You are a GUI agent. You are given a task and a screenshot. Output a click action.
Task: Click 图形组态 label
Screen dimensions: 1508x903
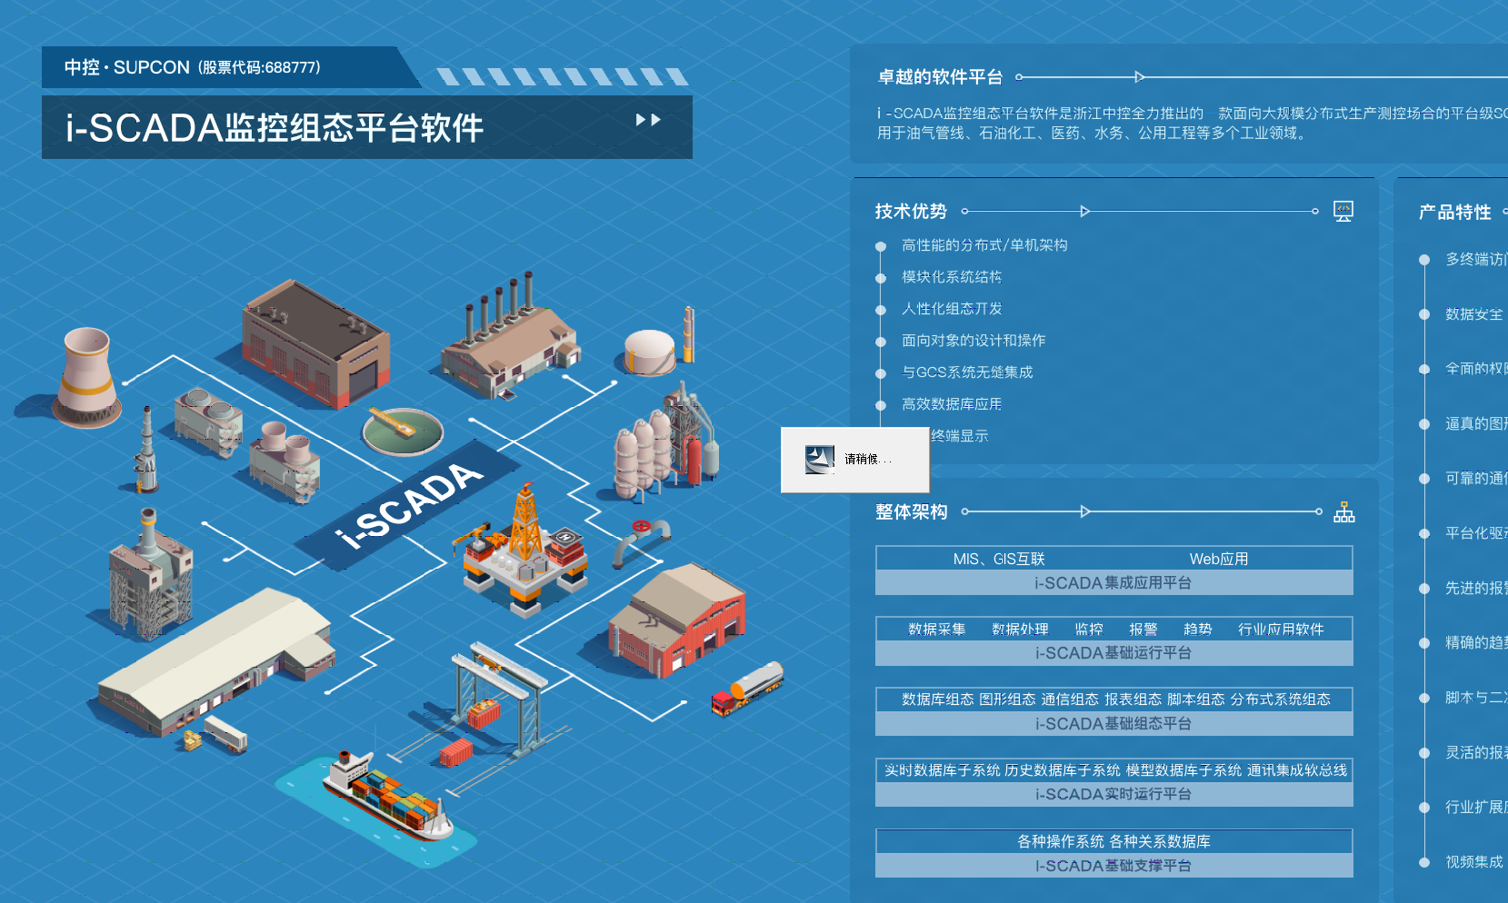click(x=1007, y=700)
